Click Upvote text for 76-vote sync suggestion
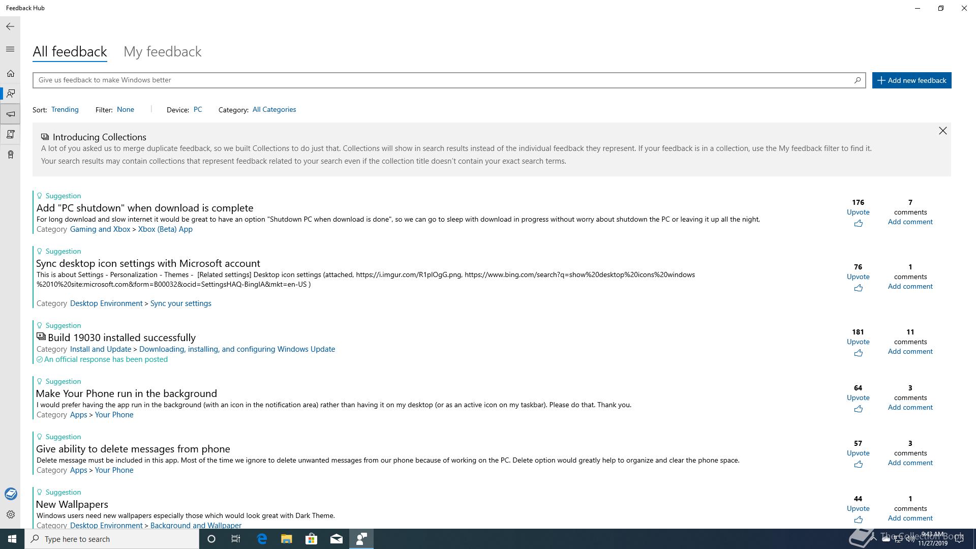 (858, 277)
